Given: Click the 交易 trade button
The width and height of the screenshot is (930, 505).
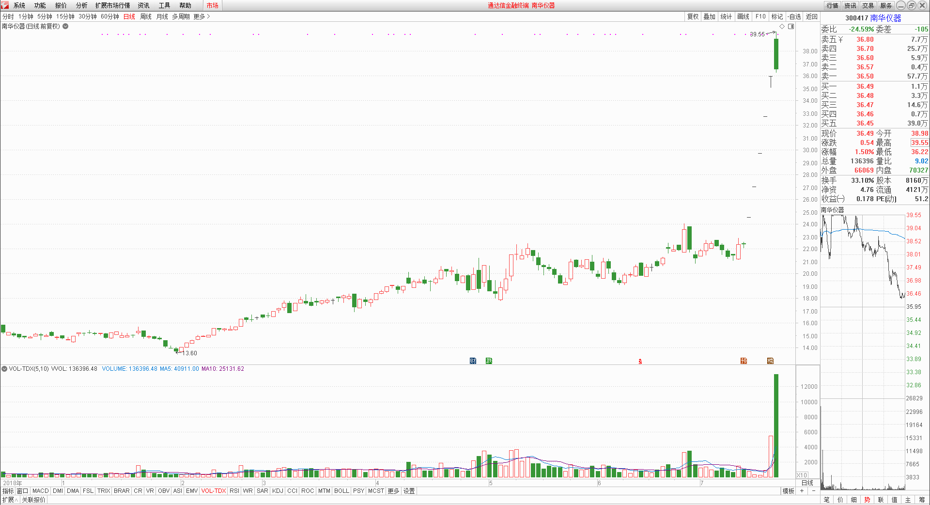Looking at the screenshot, I should pos(868,5).
